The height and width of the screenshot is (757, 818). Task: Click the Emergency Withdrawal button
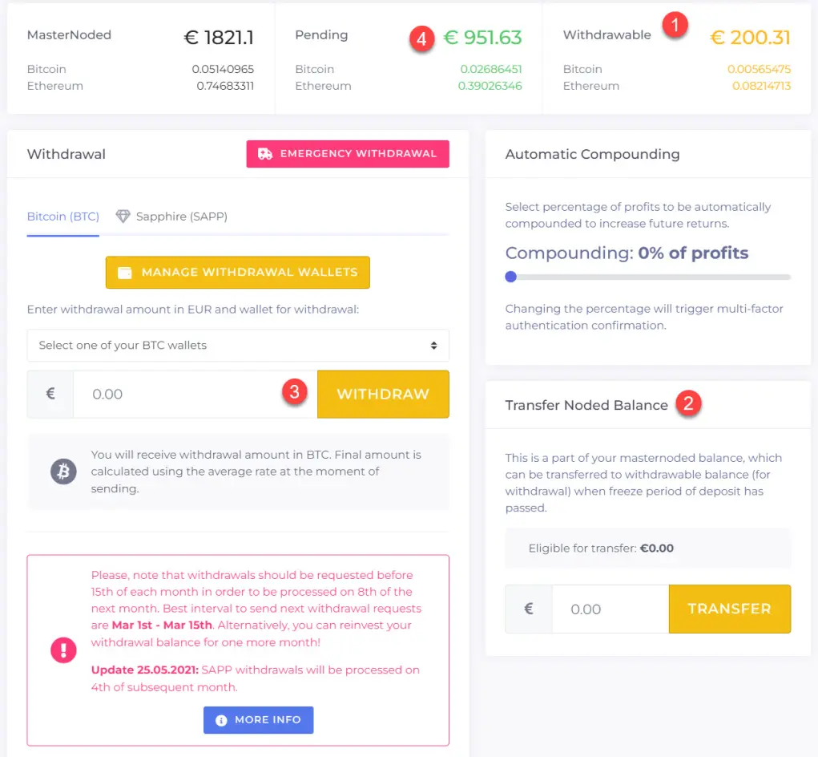[348, 154]
